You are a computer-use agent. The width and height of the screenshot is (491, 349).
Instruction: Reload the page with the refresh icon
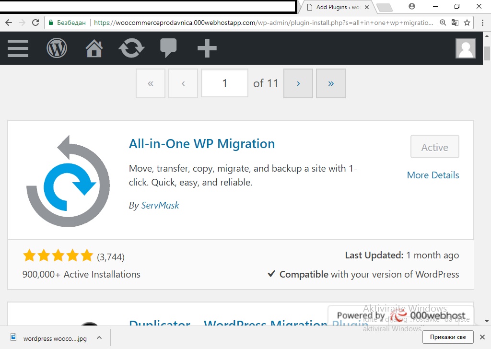coord(35,23)
